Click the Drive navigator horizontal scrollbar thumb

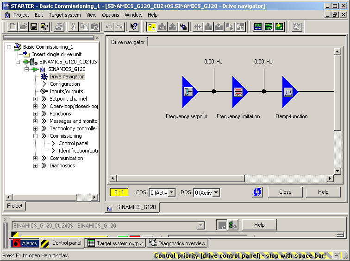tap(181, 178)
